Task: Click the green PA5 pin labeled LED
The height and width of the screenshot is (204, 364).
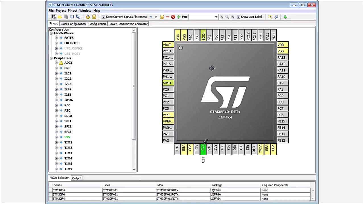Action: 203,149
